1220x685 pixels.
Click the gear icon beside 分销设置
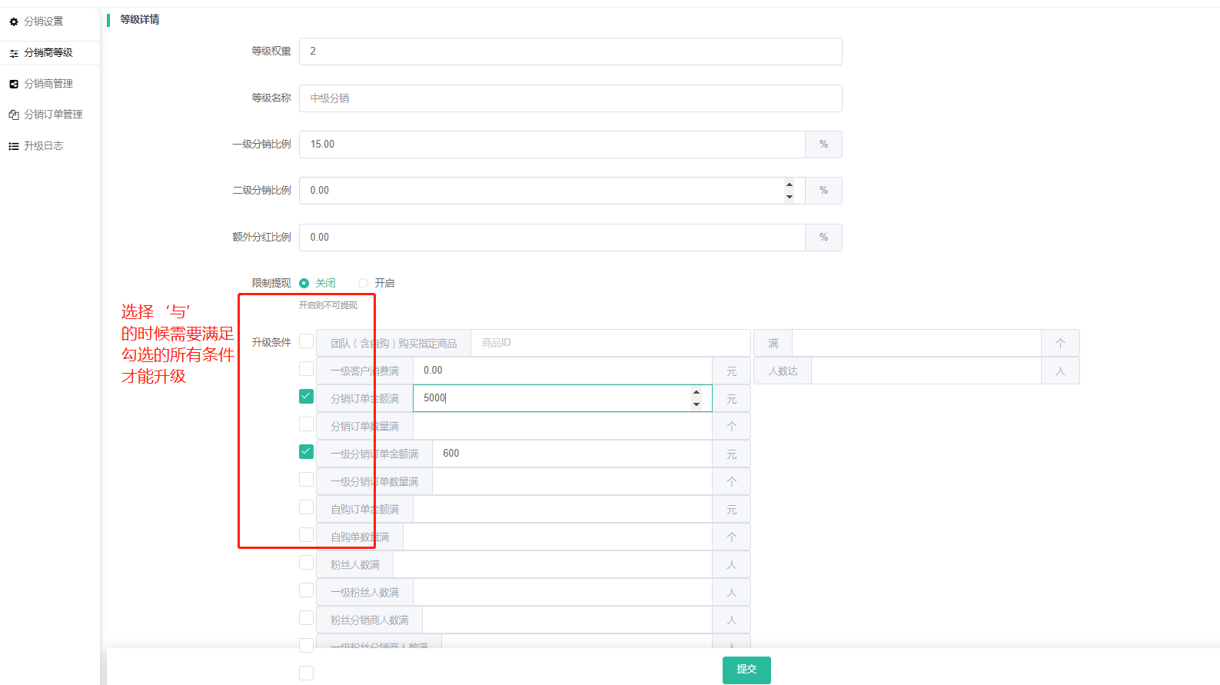point(14,22)
